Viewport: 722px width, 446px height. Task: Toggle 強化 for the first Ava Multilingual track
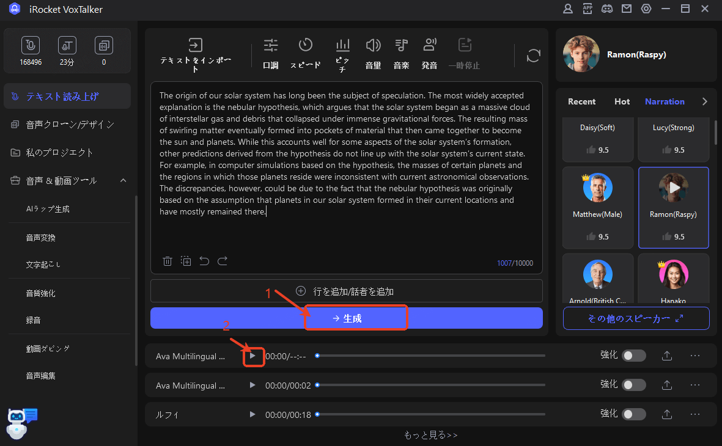634,356
